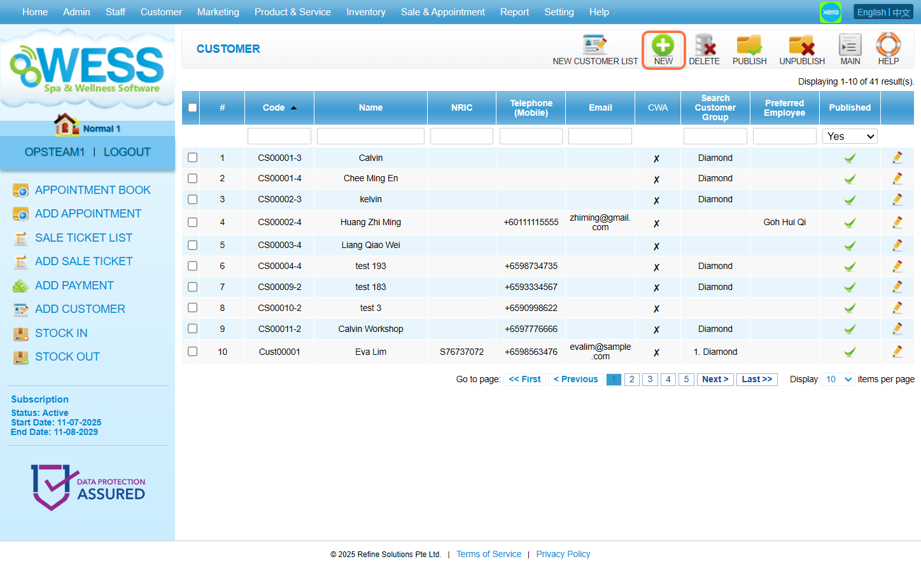Open the Published filter dropdown

click(850, 136)
